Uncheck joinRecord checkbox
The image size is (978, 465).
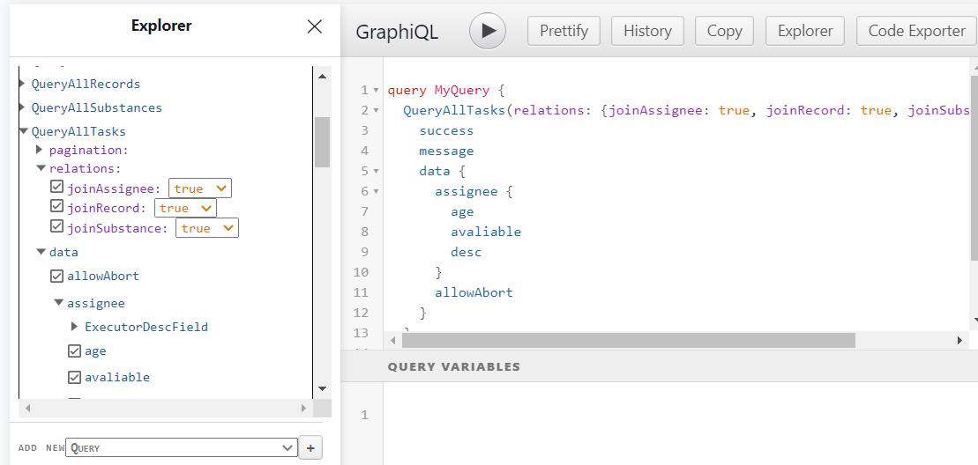[x=56, y=206]
